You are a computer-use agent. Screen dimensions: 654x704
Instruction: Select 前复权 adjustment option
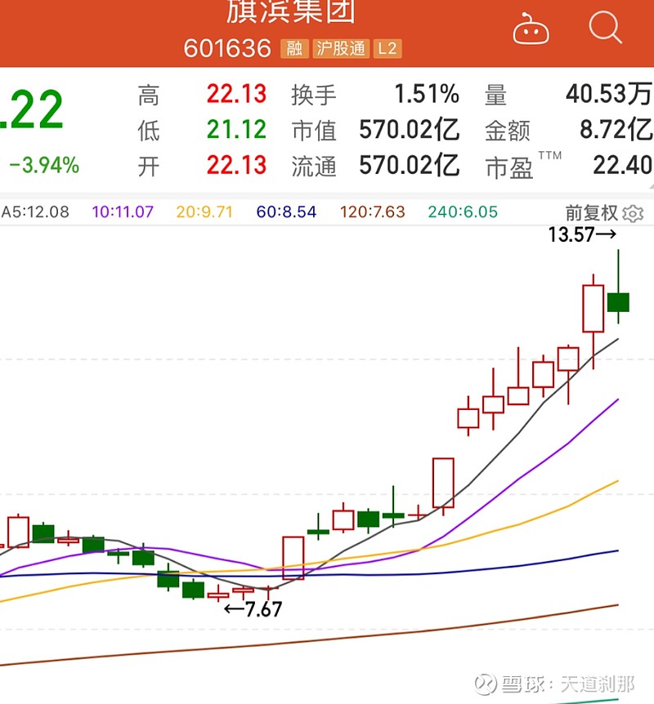[x=592, y=213]
